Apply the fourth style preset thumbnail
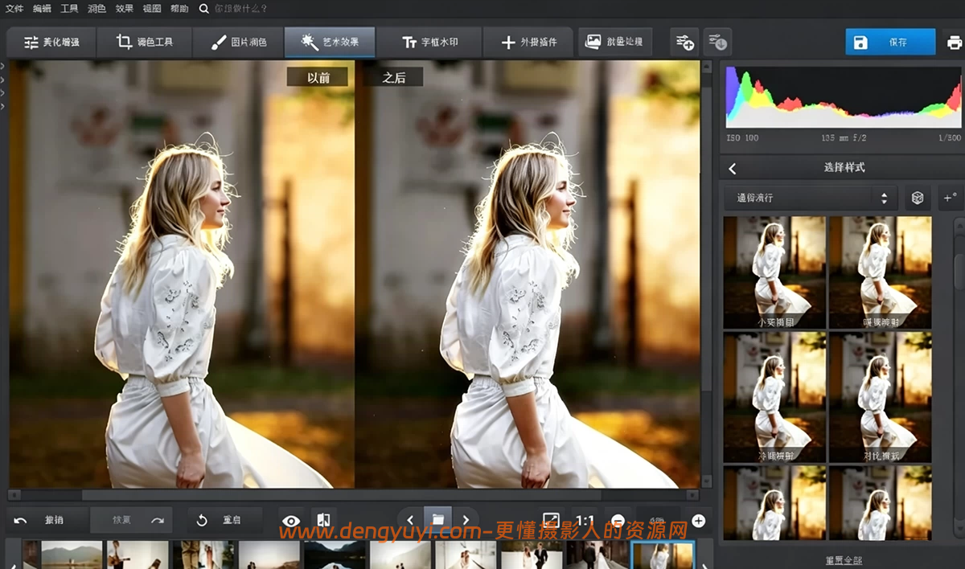This screenshot has width=965, height=569. click(x=880, y=398)
